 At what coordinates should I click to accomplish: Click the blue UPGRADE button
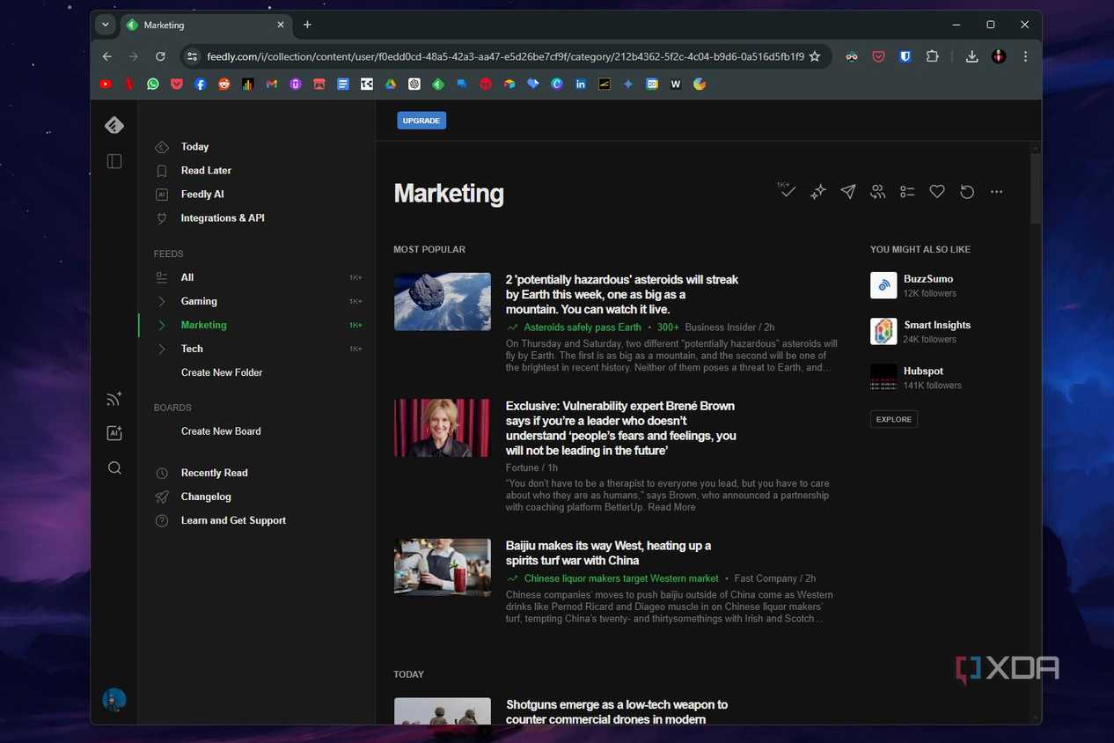[421, 121]
